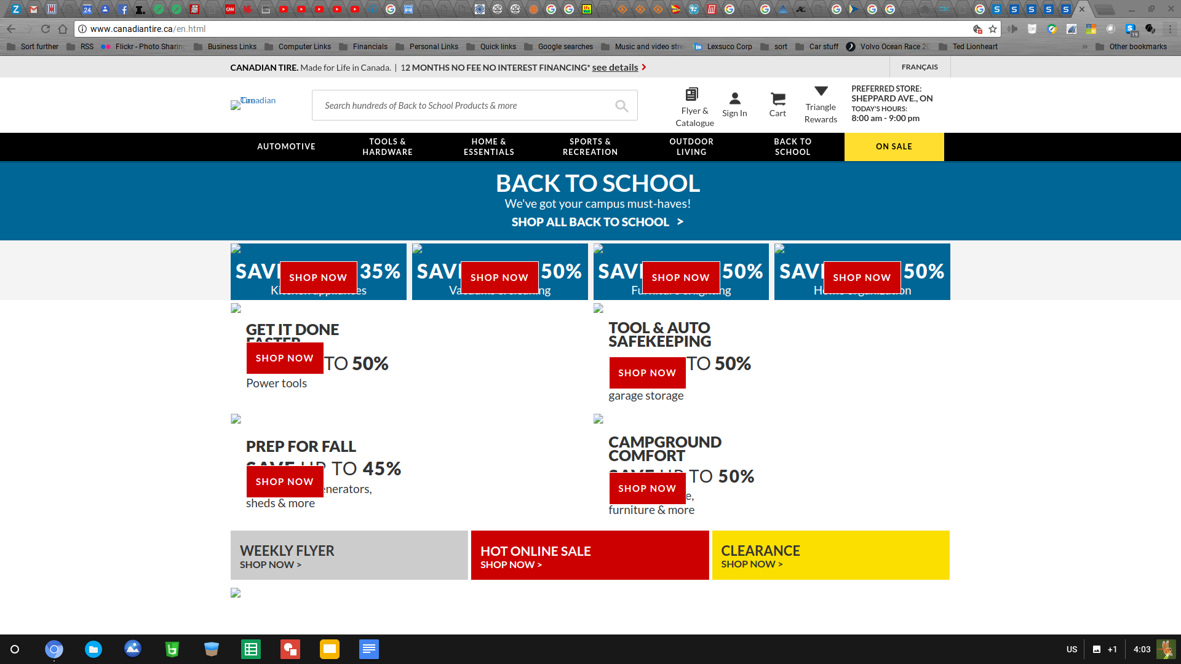Launch Google Slides from shelf
Screen dimensions: 1181x664
pyautogui.click(x=330, y=649)
